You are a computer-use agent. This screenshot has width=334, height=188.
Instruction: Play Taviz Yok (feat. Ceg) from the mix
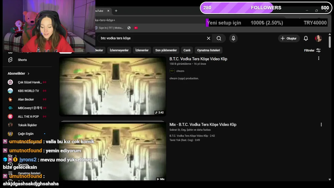tap(184, 140)
